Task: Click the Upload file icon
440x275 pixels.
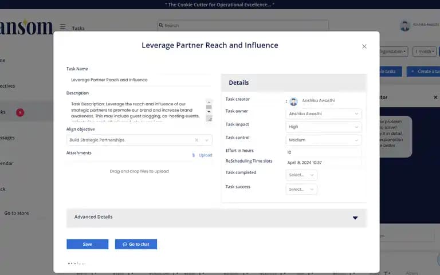Action: (193, 155)
